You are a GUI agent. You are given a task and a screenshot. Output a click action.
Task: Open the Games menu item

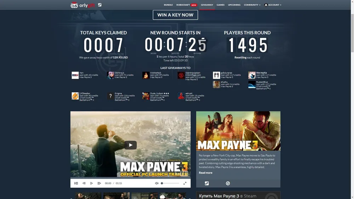[221, 5]
